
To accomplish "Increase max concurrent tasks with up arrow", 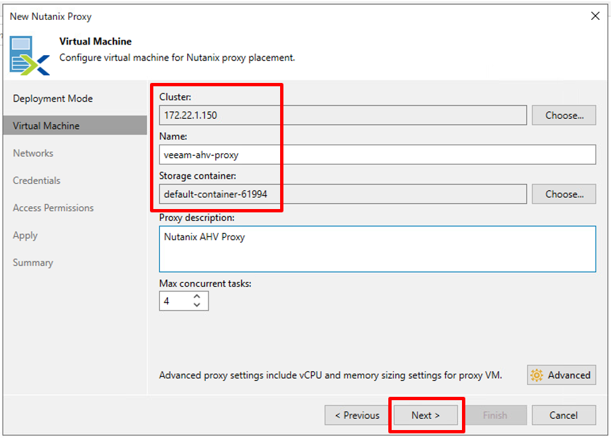I will point(197,297).
